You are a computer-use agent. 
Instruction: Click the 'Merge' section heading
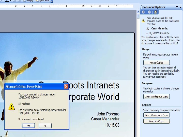point(146,49)
